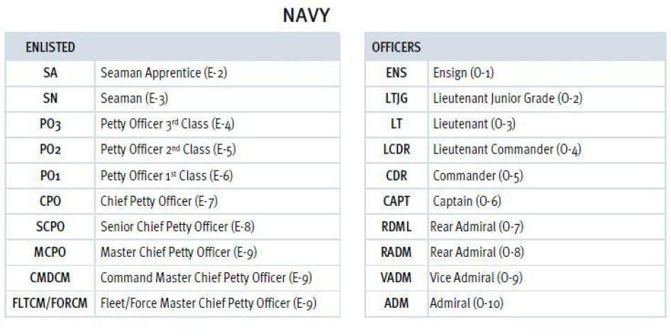Click Petty Officer 2nd Class (E-5)
The width and height of the screenshot is (671, 336).
coord(167,150)
